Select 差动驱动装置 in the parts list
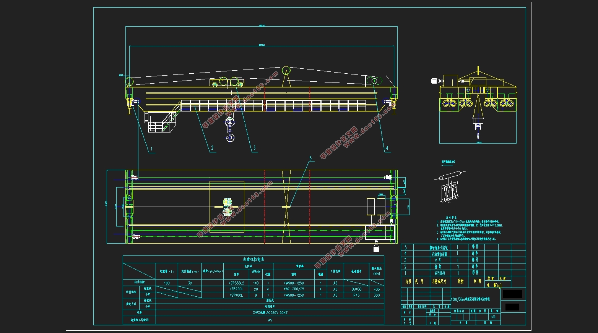 (x=439, y=254)
